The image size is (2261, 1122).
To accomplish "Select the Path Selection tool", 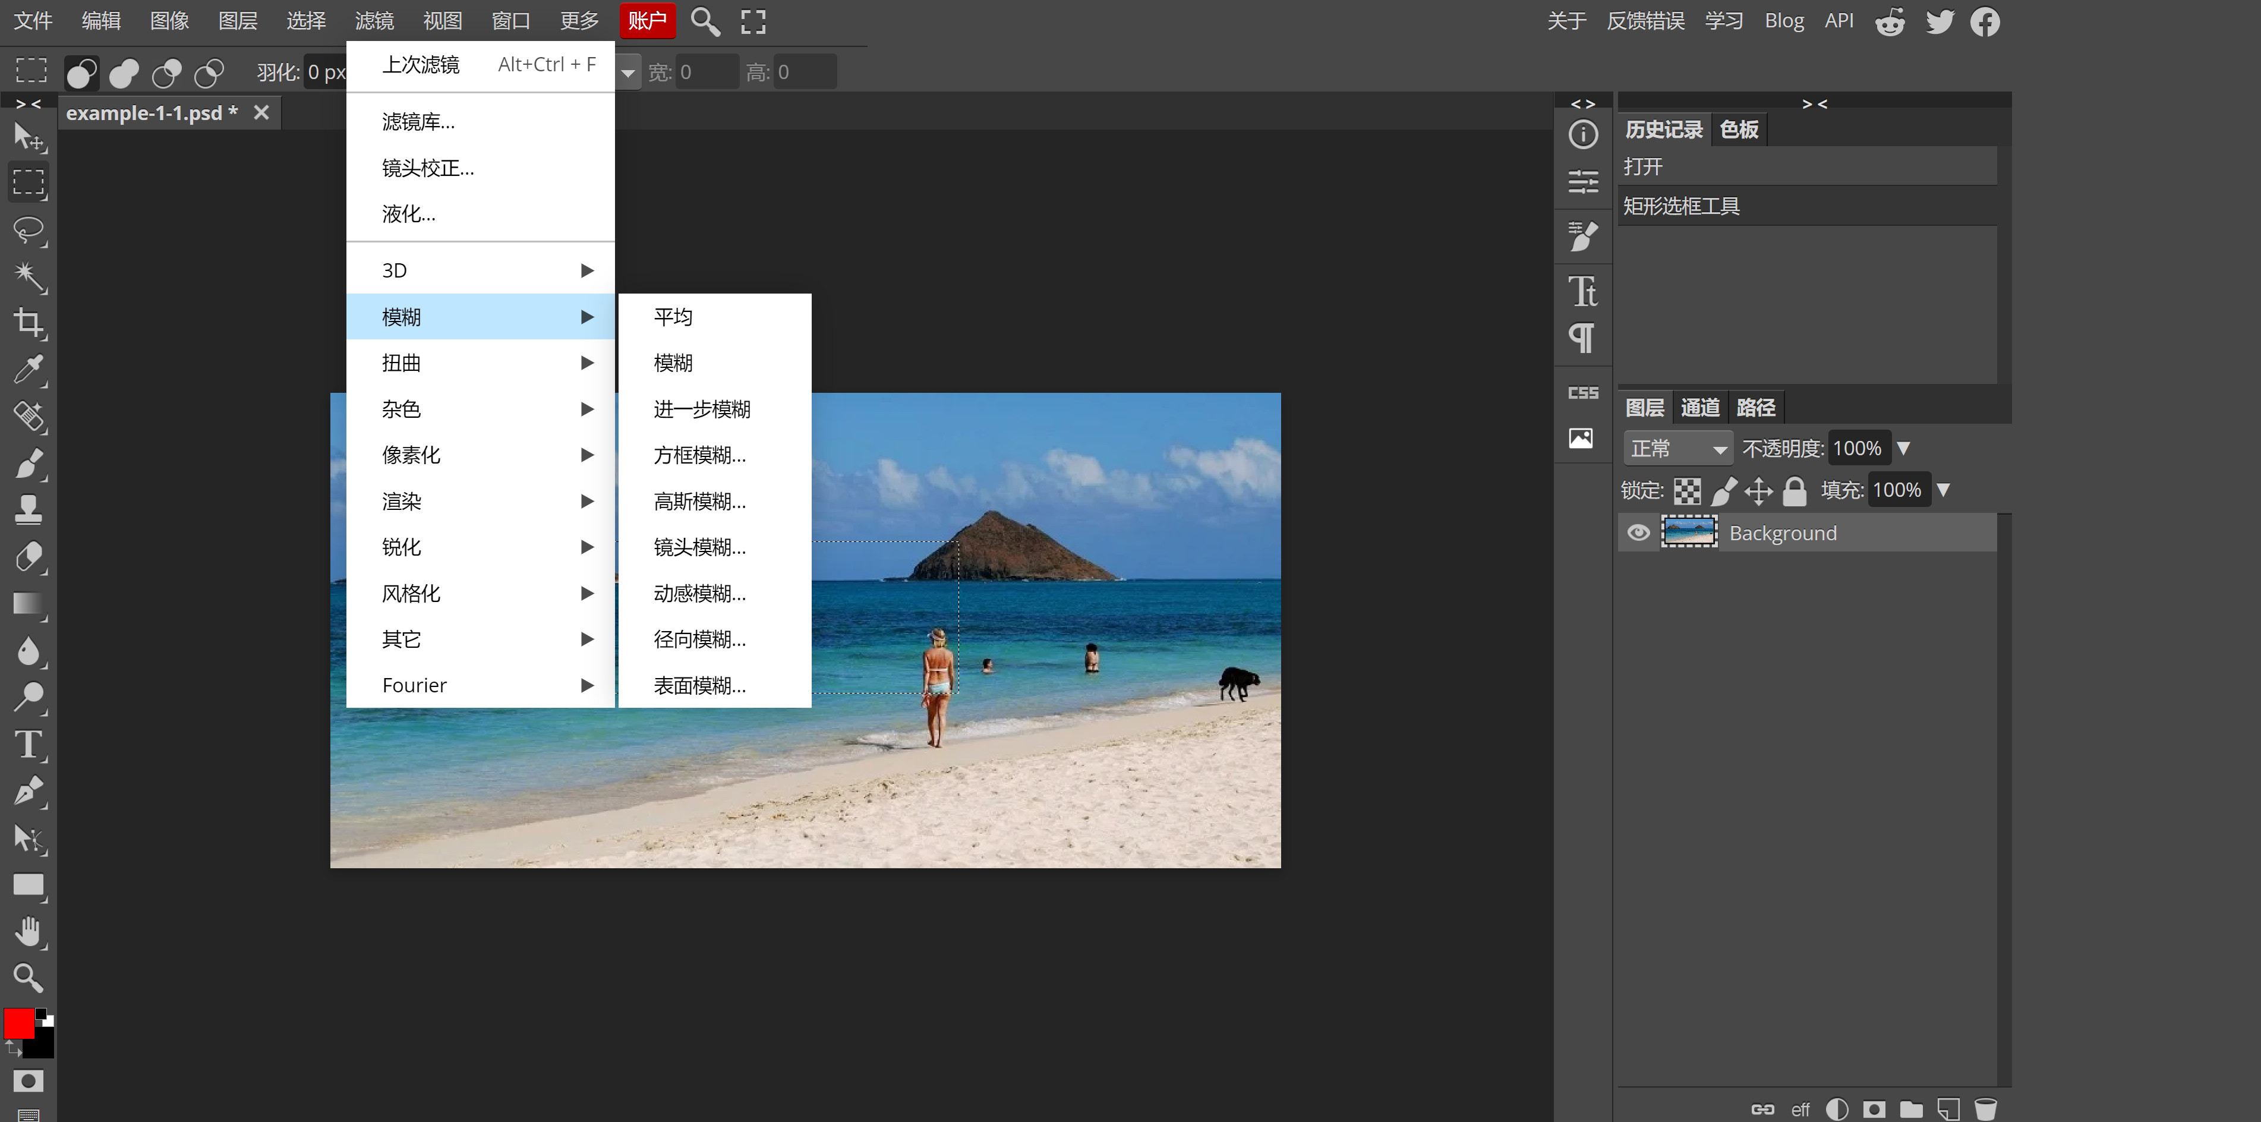I will pos(28,839).
